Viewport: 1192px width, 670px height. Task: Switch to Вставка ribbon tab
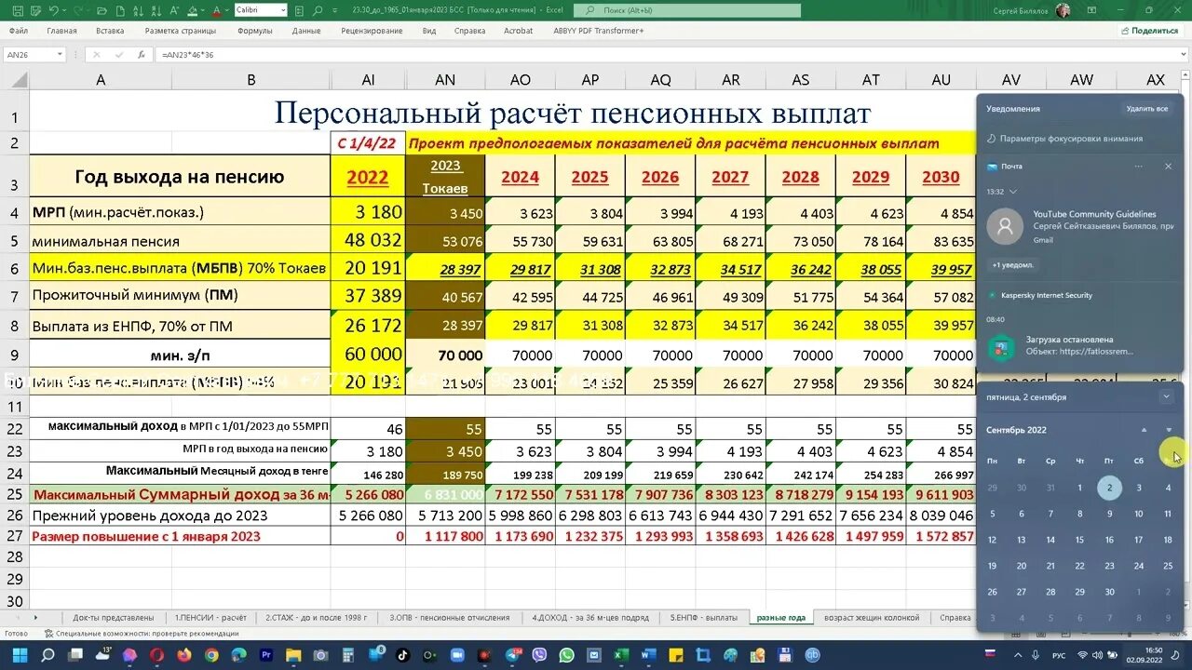click(110, 31)
